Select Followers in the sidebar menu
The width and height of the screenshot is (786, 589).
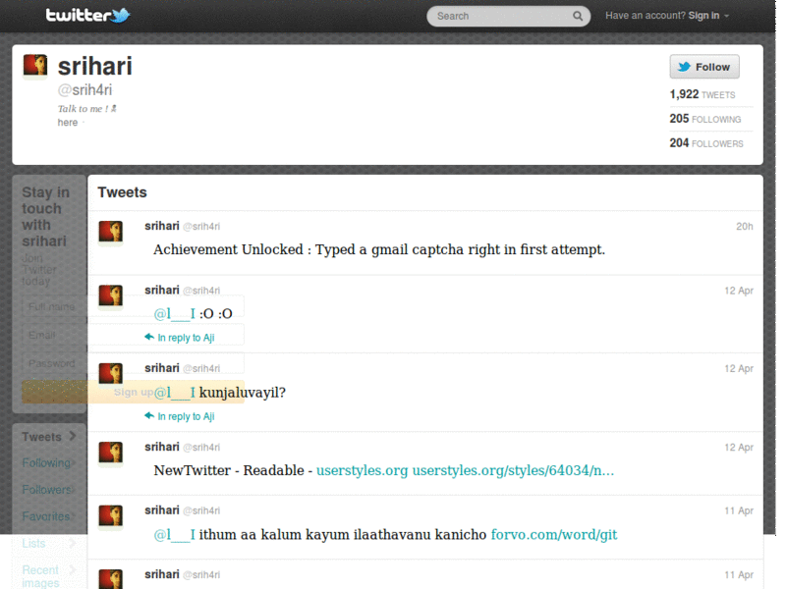point(46,489)
